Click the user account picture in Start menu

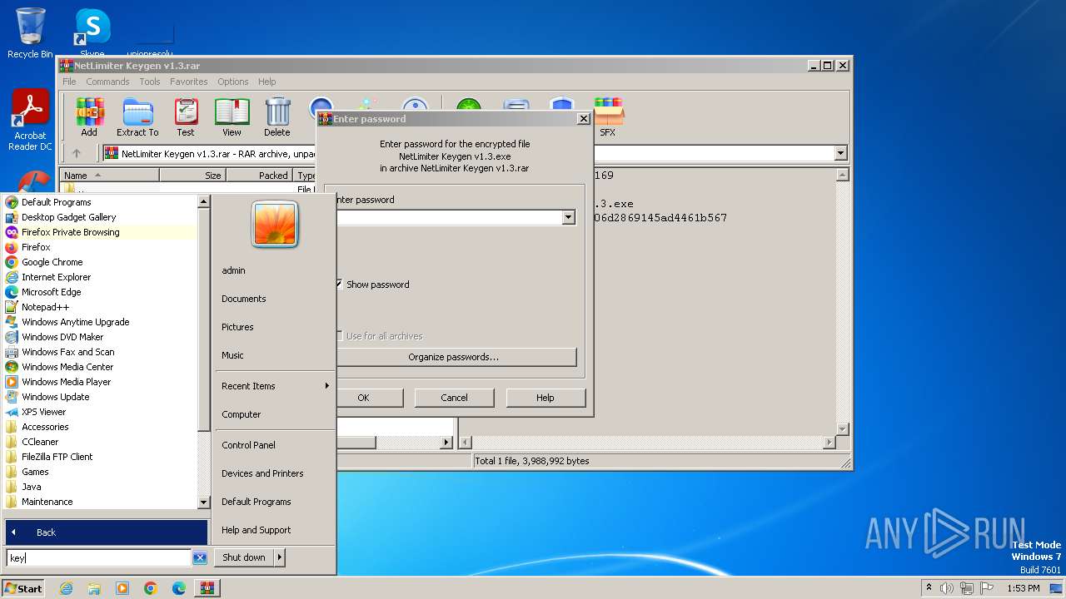pos(275,224)
